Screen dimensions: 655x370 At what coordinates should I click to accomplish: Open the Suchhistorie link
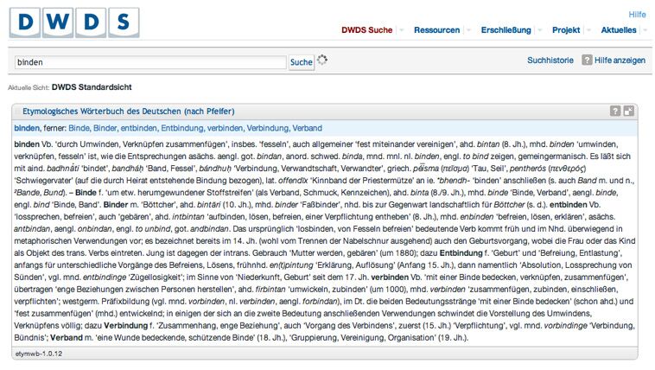(x=550, y=61)
